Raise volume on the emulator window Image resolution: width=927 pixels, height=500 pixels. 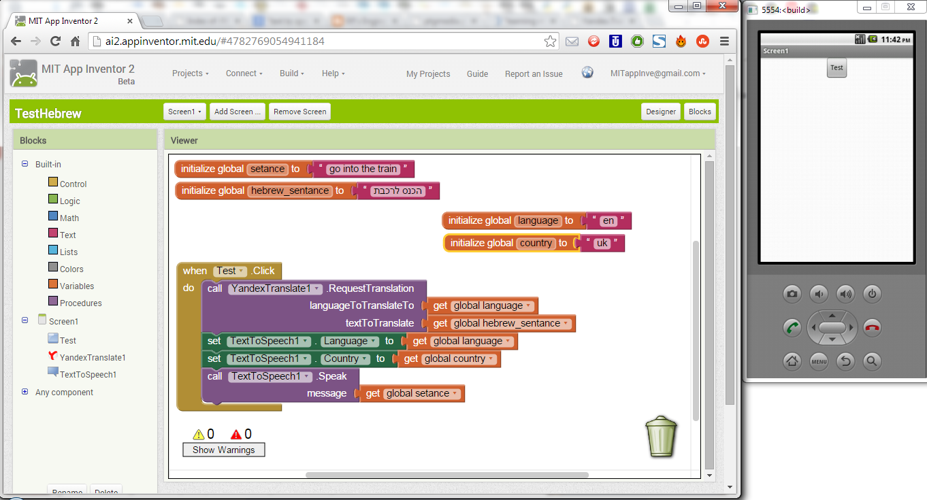845,294
